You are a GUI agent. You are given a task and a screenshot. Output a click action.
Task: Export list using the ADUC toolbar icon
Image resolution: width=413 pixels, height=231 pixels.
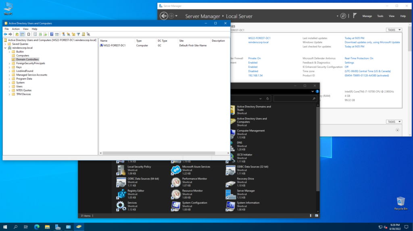pos(45,34)
